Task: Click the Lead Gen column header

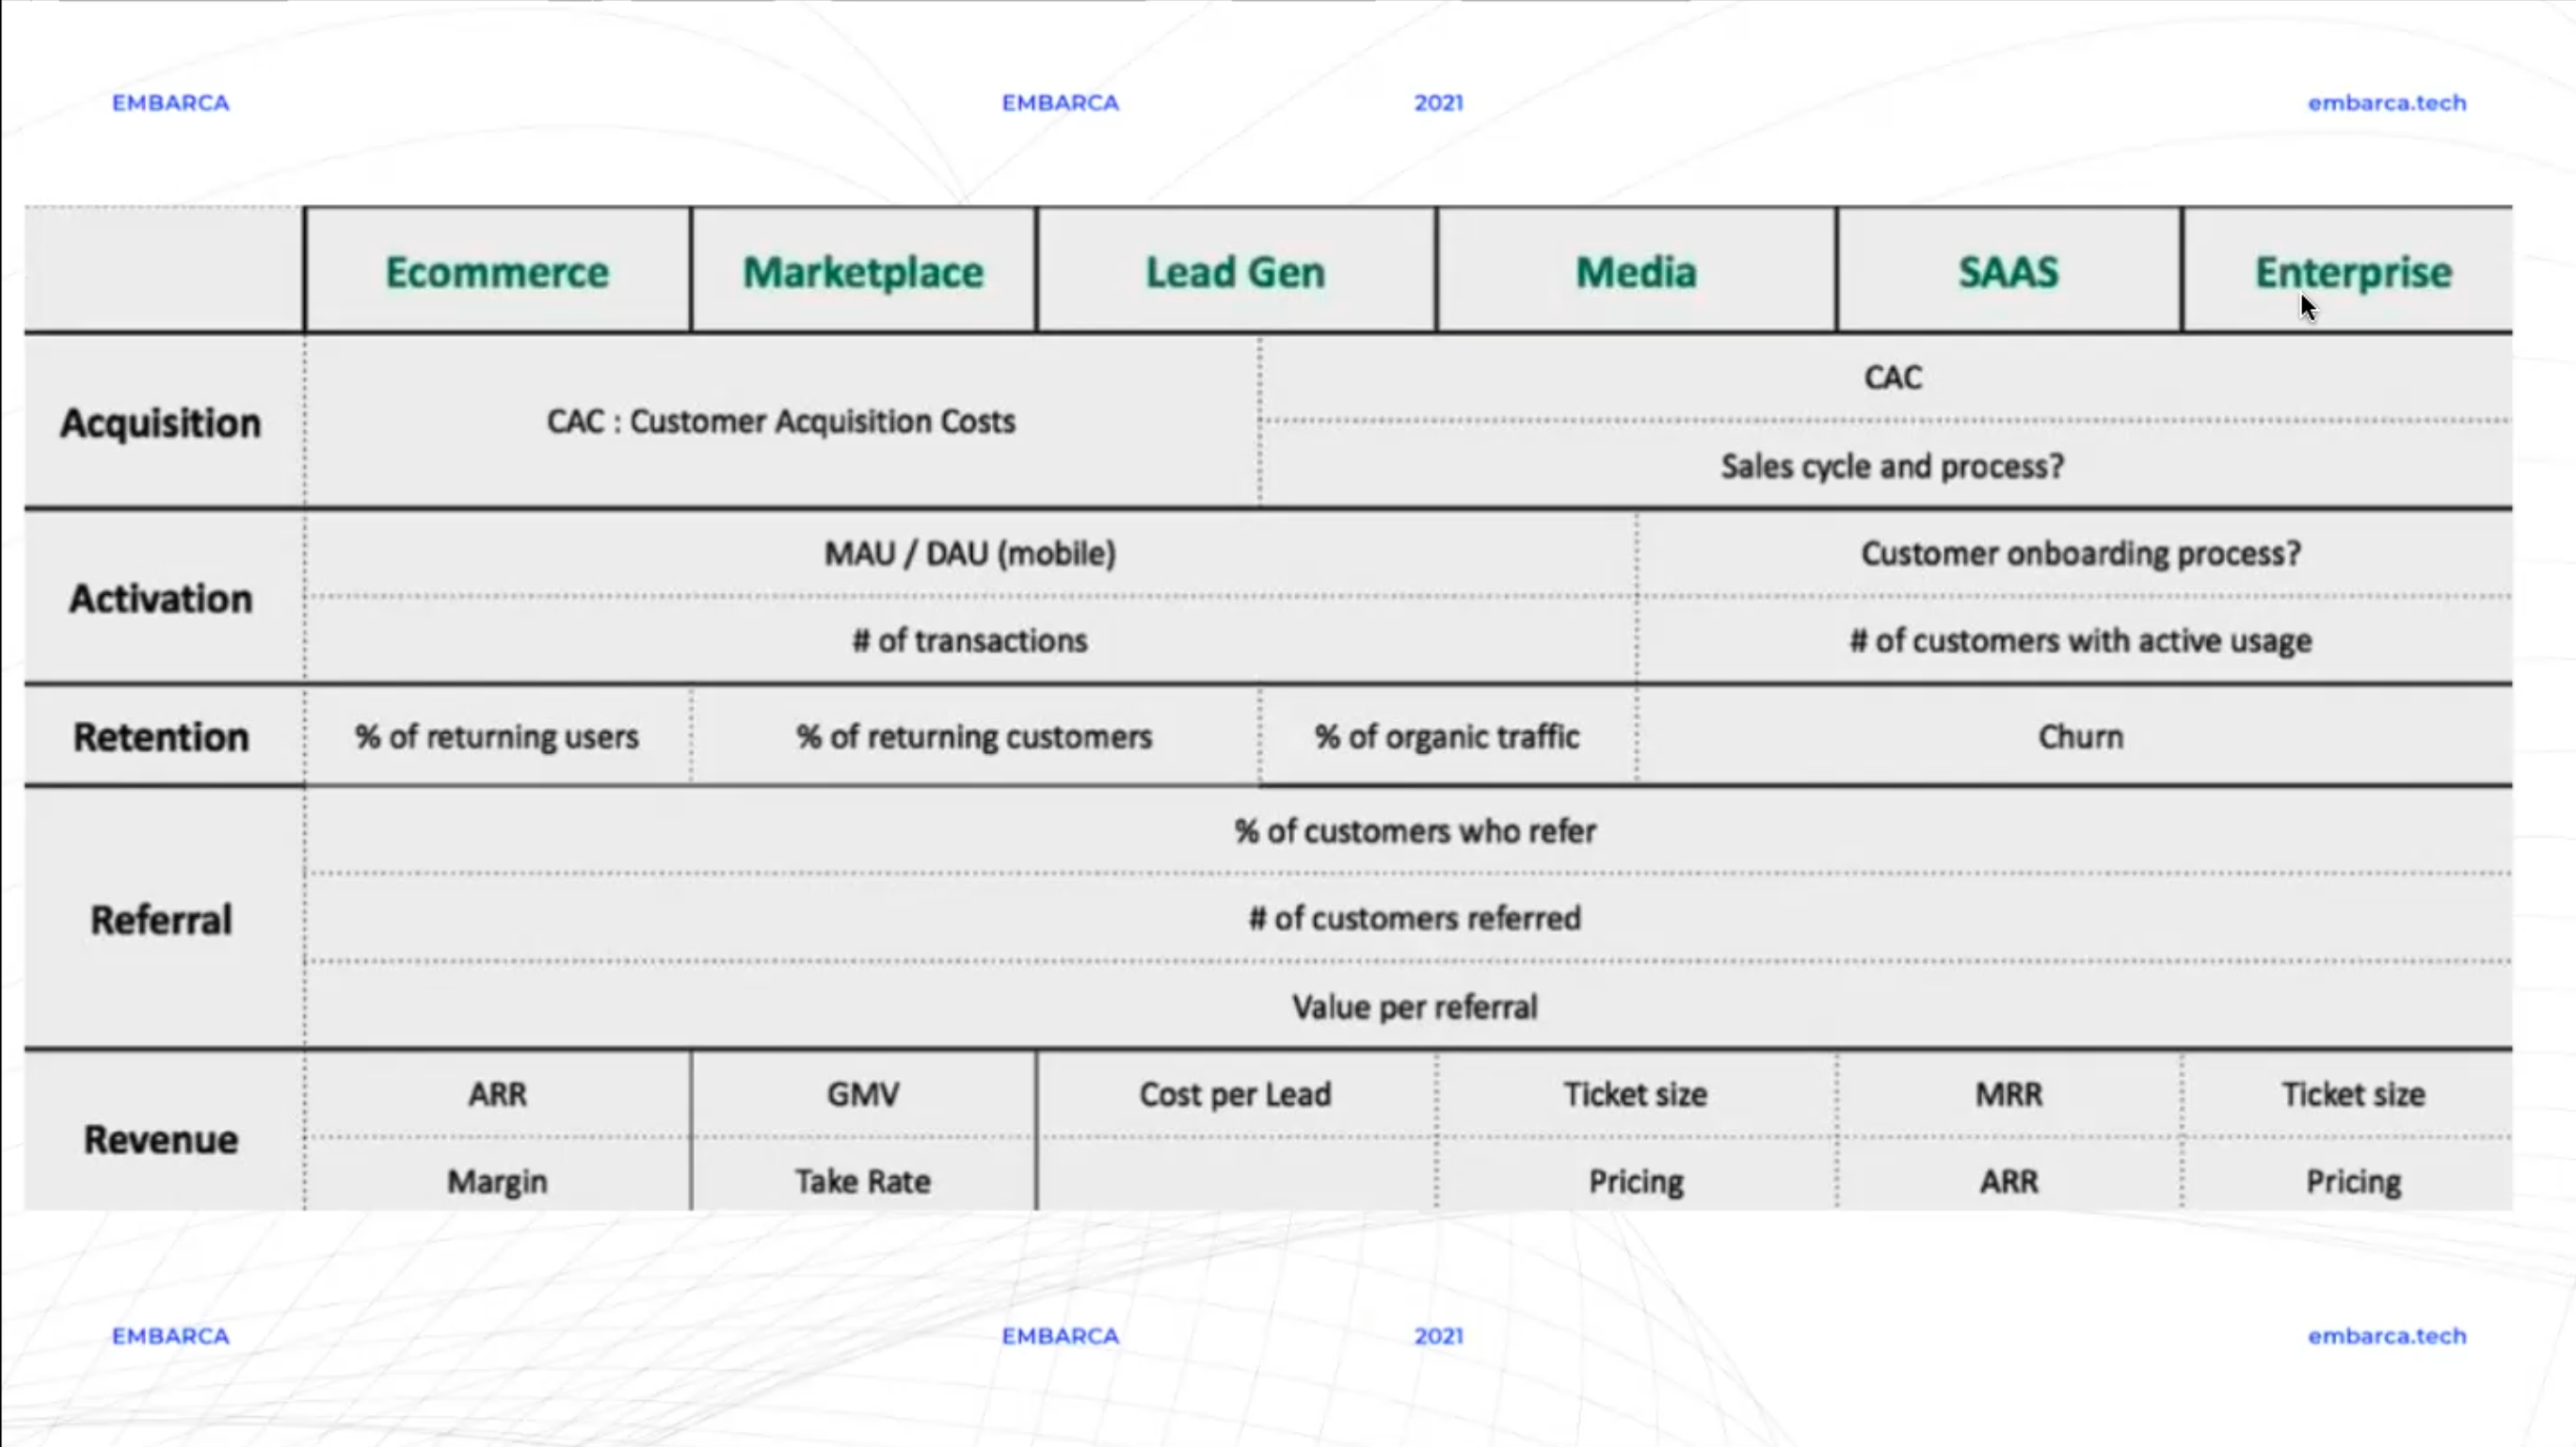Action: pyautogui.click(x=1235, y=272)
